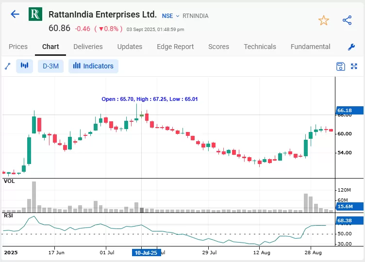Change candlestick chart type
Image resolution: width=365 pixels, height=262 pixels.
pyautogui.click(x=24, y=66)
